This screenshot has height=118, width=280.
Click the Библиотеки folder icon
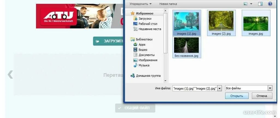(x=133, y=39)
